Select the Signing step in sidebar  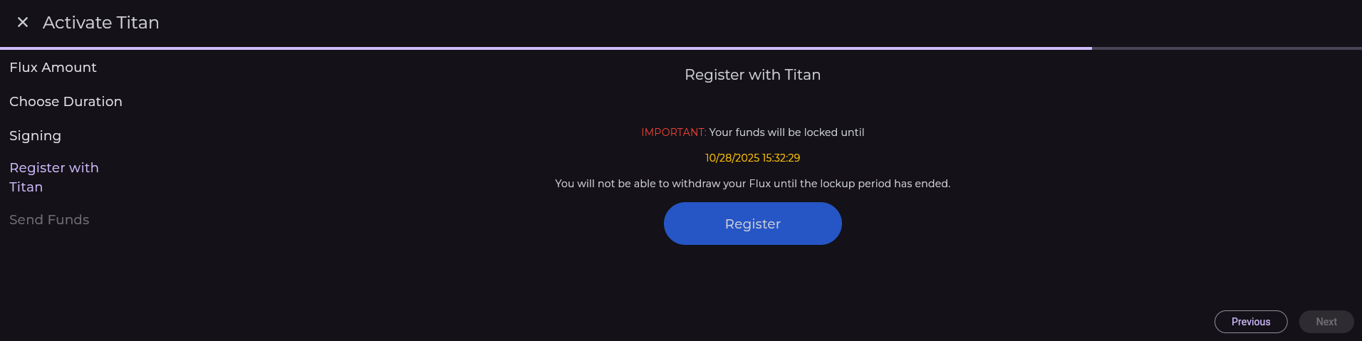[x=35, y=136]
